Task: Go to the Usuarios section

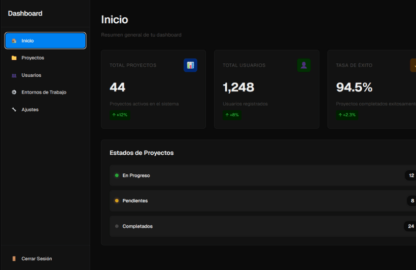Action: pyautogui.click(x=31, y=75)
